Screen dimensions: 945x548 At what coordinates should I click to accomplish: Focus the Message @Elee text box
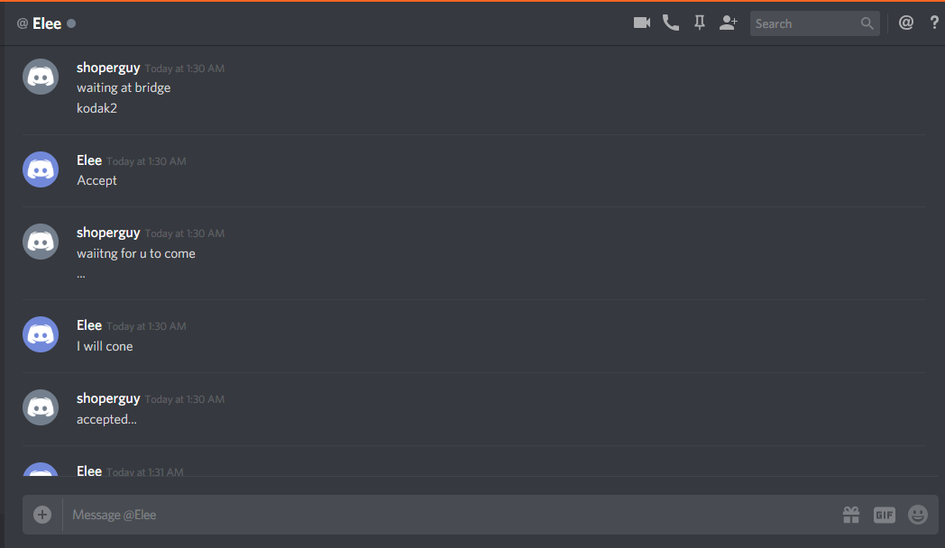(x=452, y=515)
